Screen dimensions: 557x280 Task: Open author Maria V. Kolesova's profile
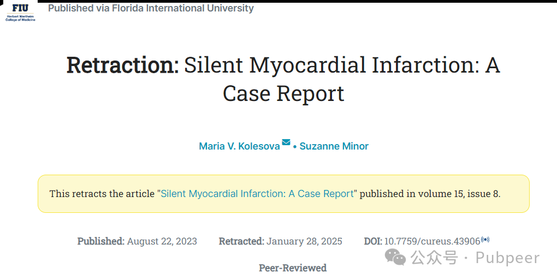tap(239, 146)
